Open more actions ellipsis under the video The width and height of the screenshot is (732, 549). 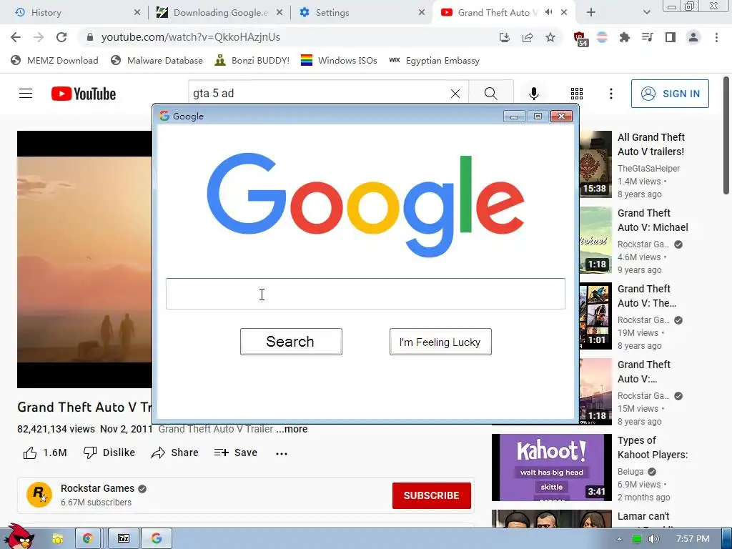282,453
